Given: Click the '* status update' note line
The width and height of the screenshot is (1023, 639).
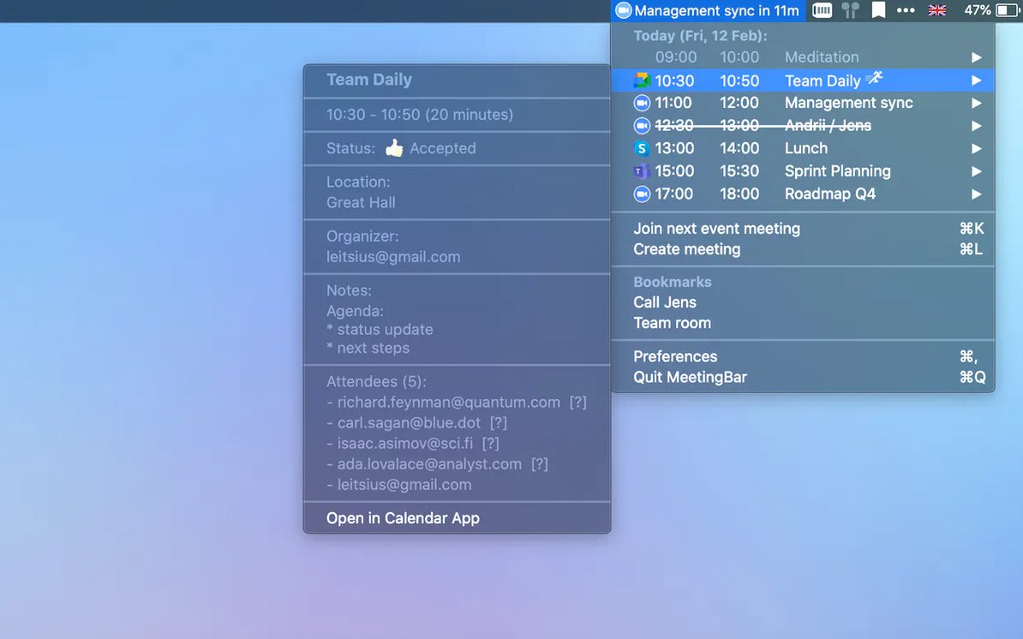Looking at the screenshot, I should [x=380, y=329].
